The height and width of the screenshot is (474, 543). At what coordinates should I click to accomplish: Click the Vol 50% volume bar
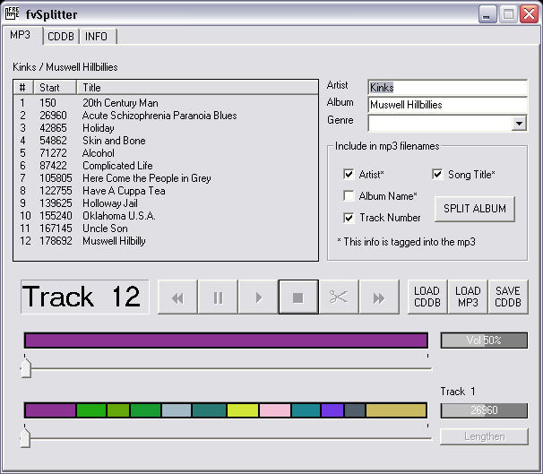[484, 340]
